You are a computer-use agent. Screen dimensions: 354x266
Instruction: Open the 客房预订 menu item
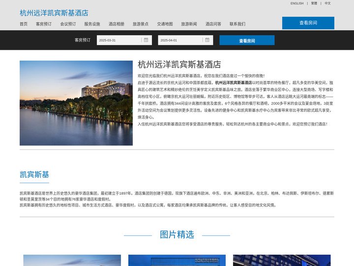44,24
